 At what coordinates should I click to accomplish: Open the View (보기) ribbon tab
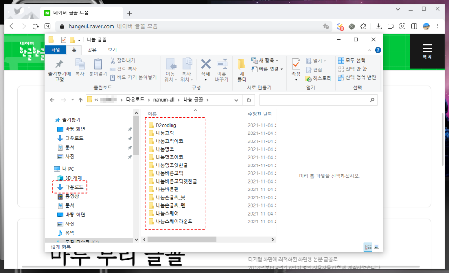[112, 50]
